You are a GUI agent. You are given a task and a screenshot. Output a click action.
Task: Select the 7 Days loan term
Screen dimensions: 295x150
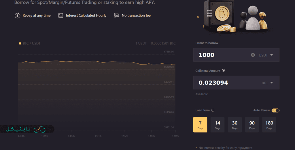click(200, 125)
